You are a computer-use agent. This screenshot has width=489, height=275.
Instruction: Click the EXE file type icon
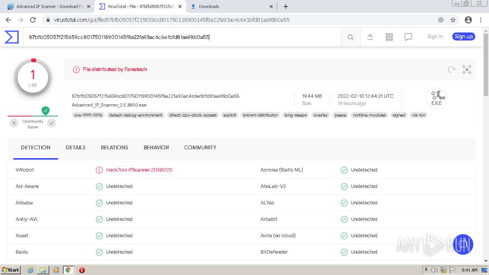[436, 98]
